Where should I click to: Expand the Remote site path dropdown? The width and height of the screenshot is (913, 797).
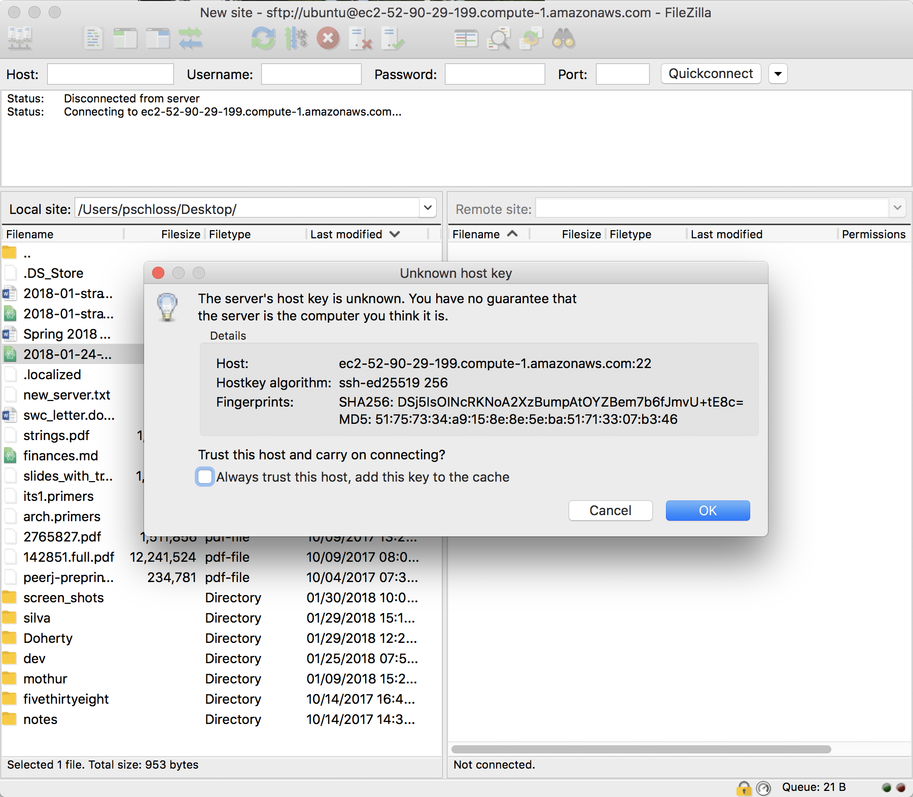click(x=897, y=208)
